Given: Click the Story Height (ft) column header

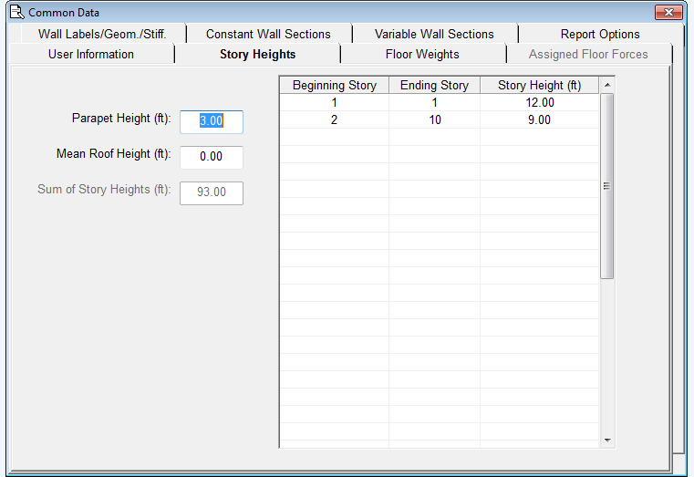Looking at the screenshot, I should [539, 85].
